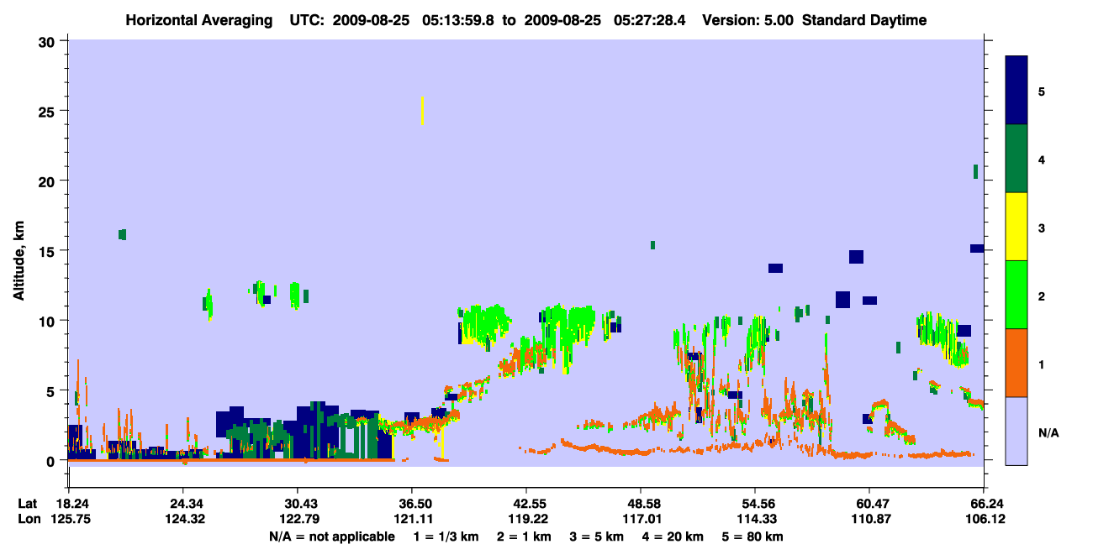The image size is (1093, 560).
Task: Click the longitude value 125.75
Action: point(70,519)
